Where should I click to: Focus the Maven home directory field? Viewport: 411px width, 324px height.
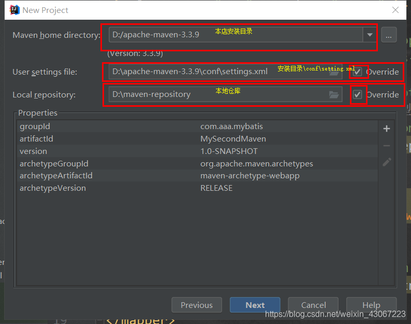(236, 35)
